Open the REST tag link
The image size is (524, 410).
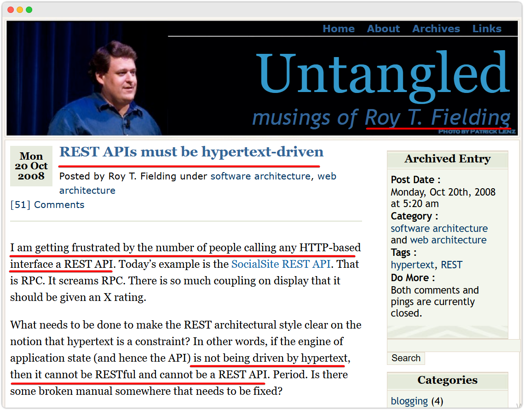click(x=451, y=265)
